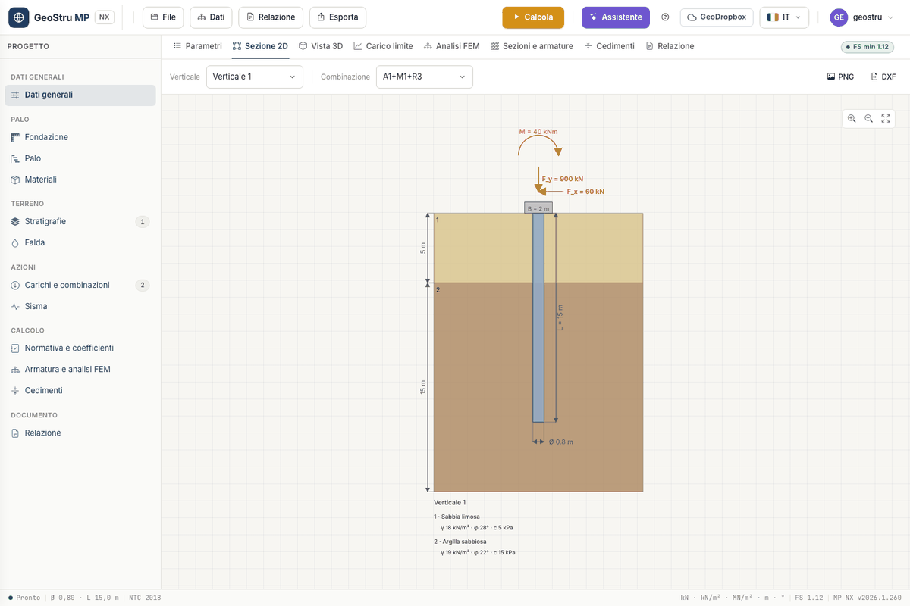Expand the Verticale 1 dropdown
This screenshot has height=606, width=910.
click(x=255, y=77)
